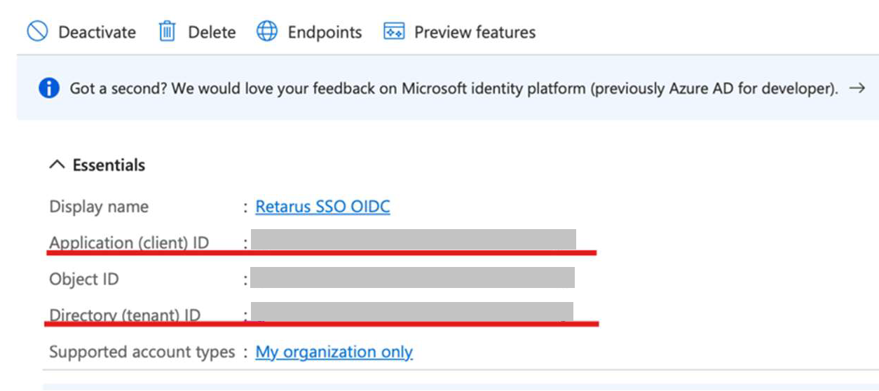Click the Endpoints globe icon

coord(267,32)
